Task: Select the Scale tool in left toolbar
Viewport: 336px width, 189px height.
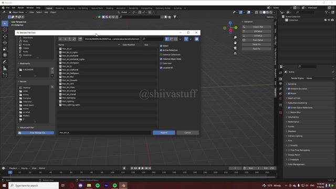Action: click(x=5, y=49)
